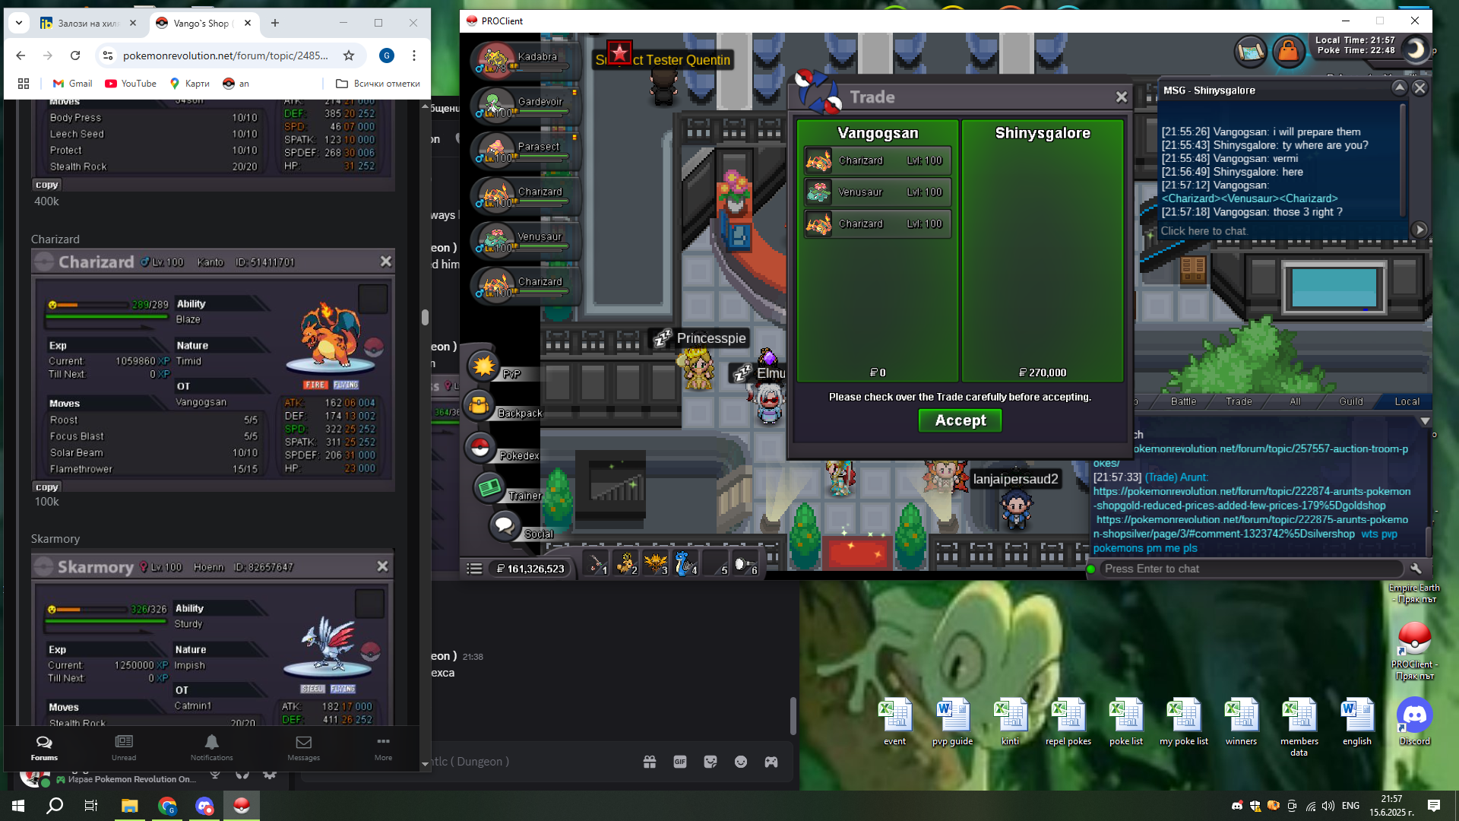
Task: Collapse the MSG Shinysgalore window with up arrow
Action: coord(1399,88)
